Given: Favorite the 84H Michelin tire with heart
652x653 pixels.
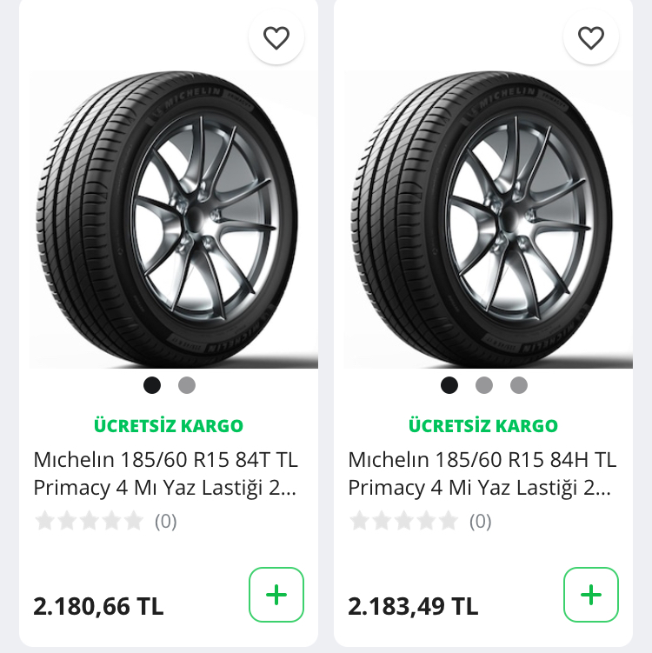Looking at the screenshot, I should click(591, 37).
